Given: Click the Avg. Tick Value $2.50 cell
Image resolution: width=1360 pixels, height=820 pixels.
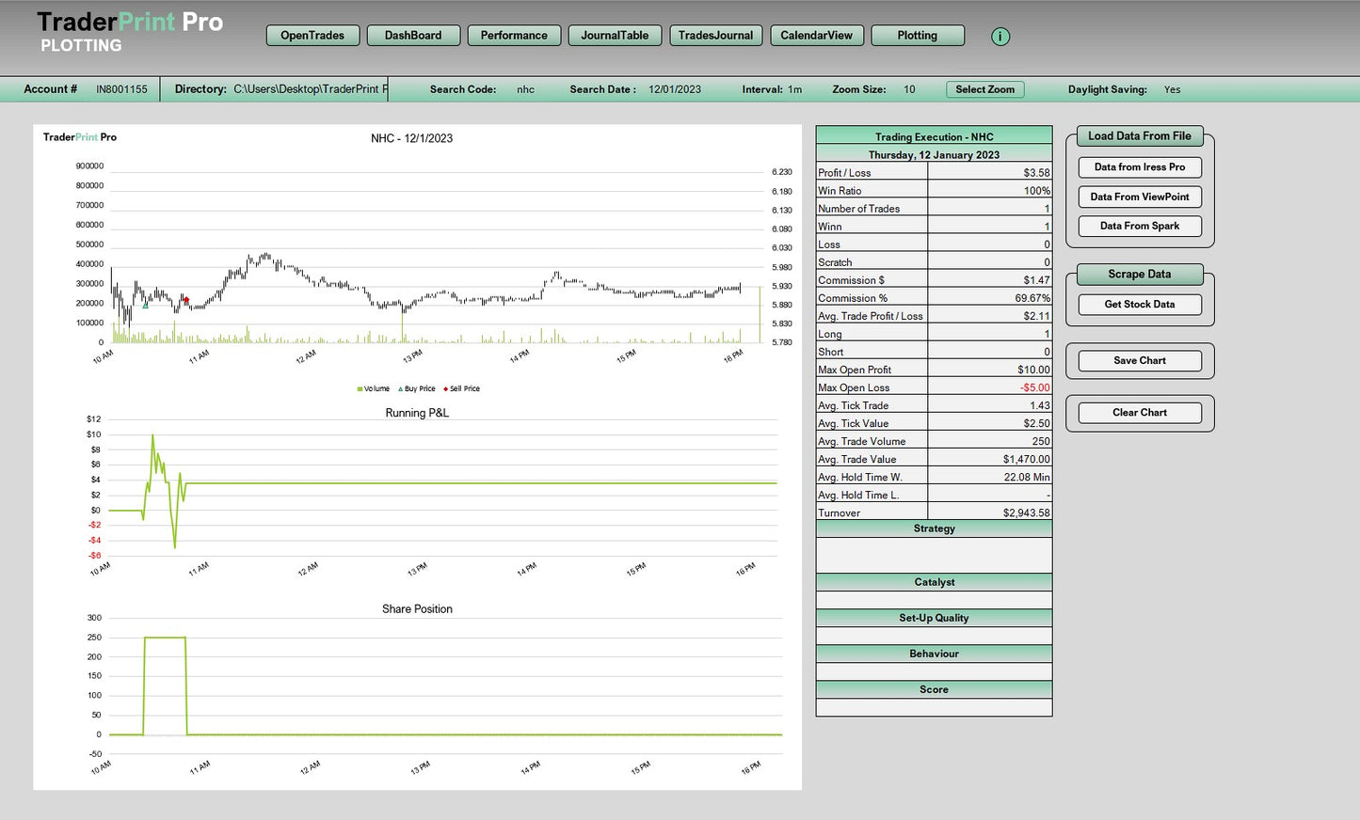Looking at the screenshot, I should [x=990, y=424].
